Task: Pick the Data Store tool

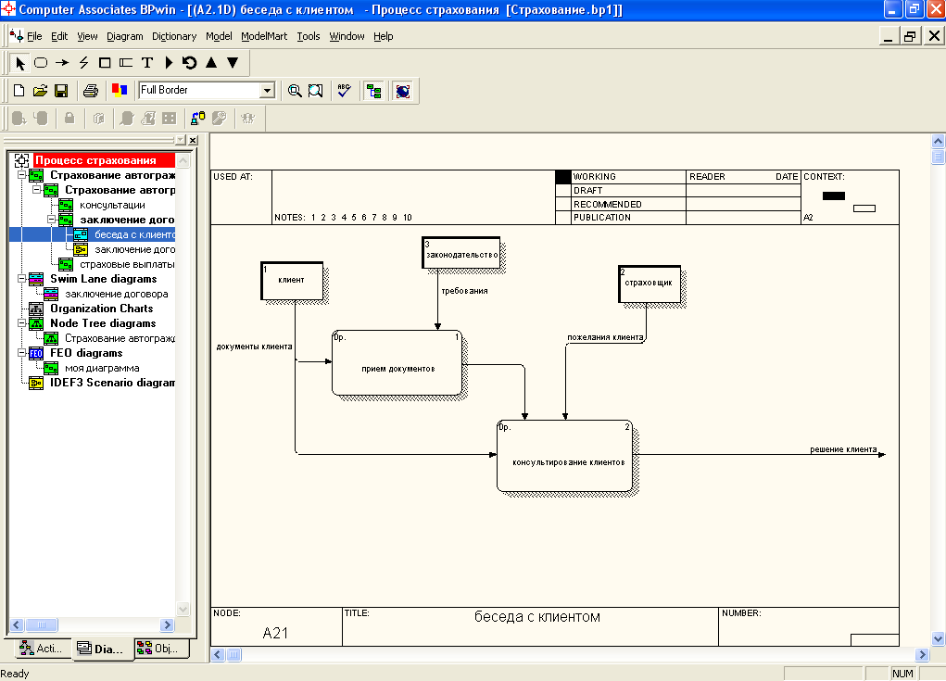Action: 125,63
